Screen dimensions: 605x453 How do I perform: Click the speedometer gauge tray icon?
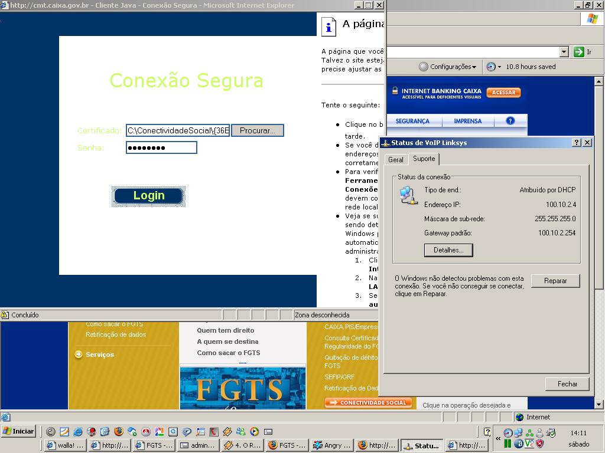[x=508, y=433]
